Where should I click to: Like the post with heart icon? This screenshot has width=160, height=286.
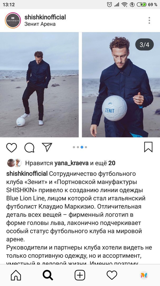pos(12,148)
